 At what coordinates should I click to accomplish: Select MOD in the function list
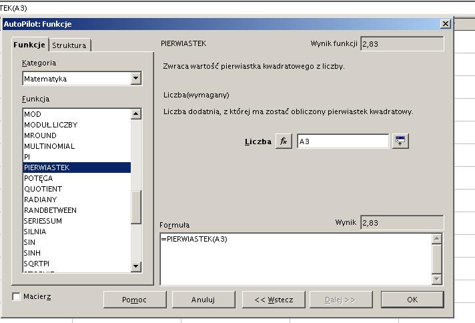[x=77, y=114]
